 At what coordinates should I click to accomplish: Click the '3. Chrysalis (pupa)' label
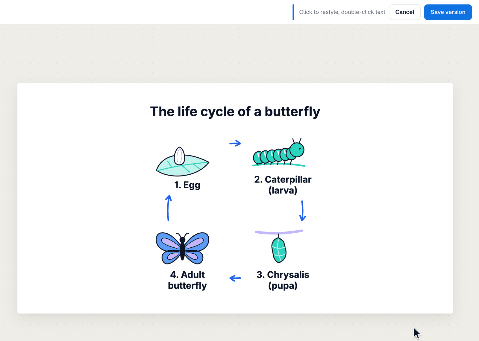point(283,280)
